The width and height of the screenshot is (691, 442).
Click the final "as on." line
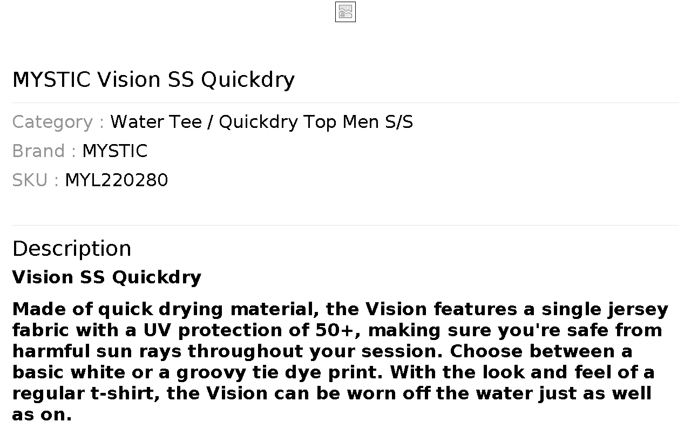coord(42,414)
